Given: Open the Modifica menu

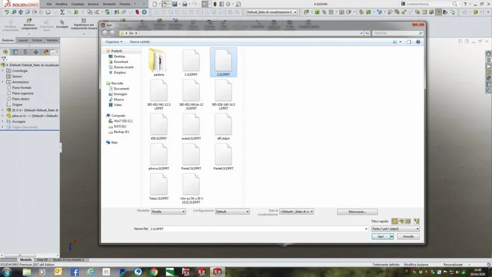Looking at the screenshot, I should [61, 4].
